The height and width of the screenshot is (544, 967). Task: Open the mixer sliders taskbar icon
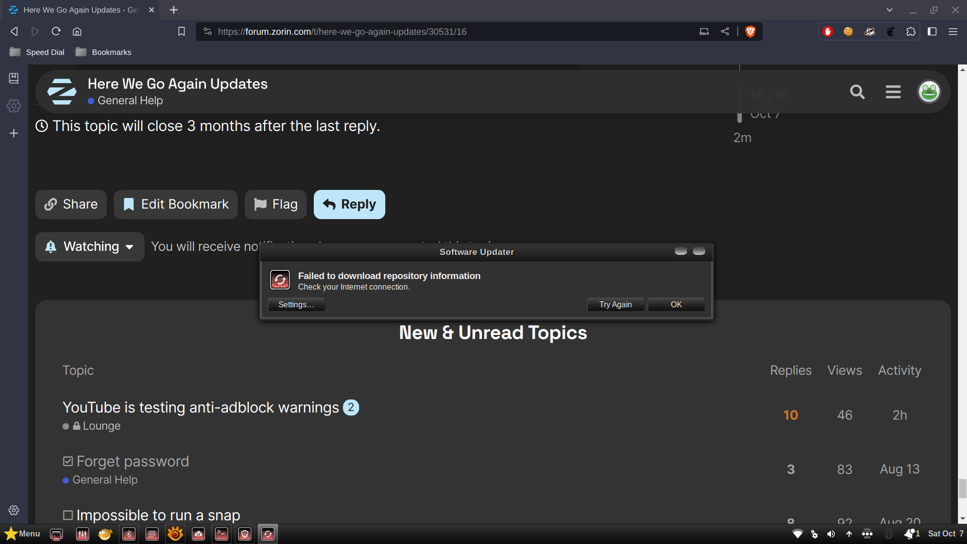point(82,534)
